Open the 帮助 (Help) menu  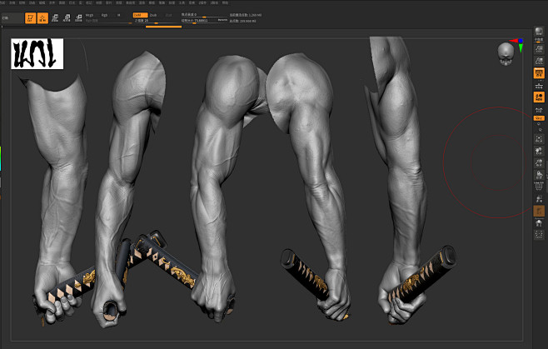[226, 2]
